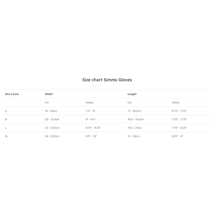Click the "9.5" - 10"" width inches cell
This screenshot has height=215, width=215.
(91, 136)
